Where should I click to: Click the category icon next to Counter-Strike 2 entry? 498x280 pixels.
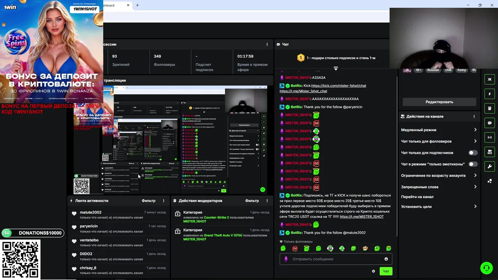click(177, 213)
